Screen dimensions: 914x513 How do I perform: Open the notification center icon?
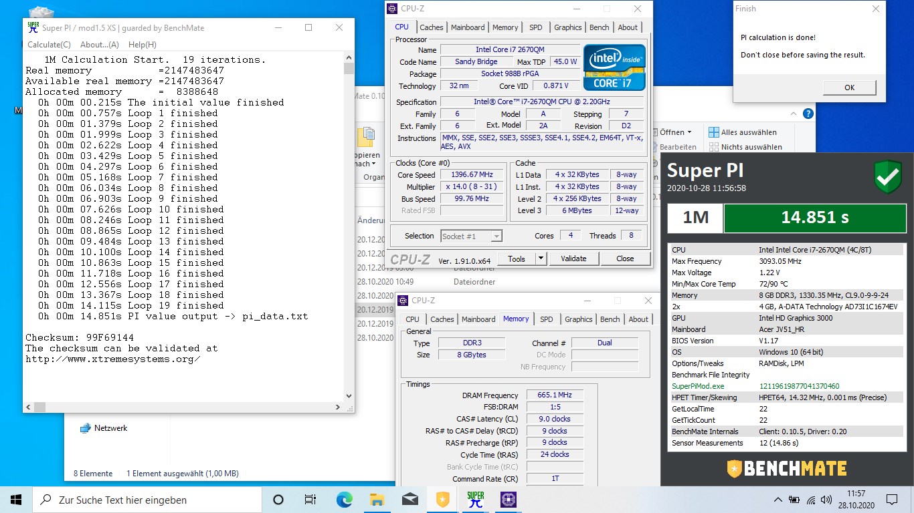point(892,499)
